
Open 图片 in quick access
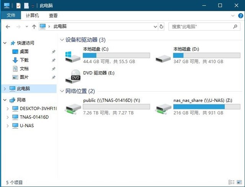24,77
